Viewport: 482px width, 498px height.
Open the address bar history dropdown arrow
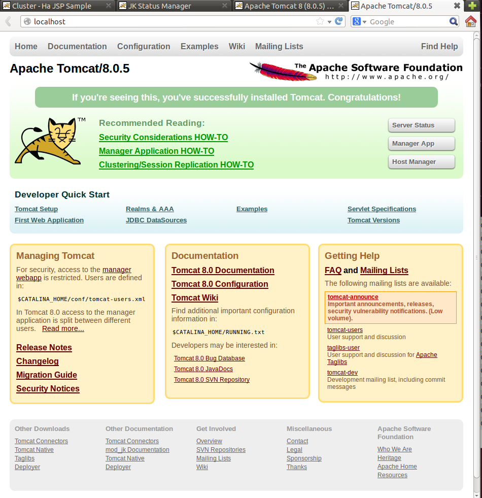pos(330,22)
